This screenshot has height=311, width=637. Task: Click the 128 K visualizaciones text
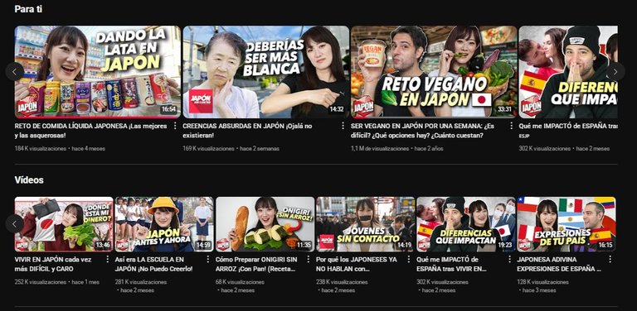pos(542,282)
